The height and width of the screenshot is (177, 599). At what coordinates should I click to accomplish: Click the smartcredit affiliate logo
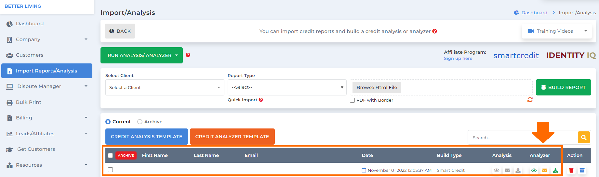click(x=516, y=55)
